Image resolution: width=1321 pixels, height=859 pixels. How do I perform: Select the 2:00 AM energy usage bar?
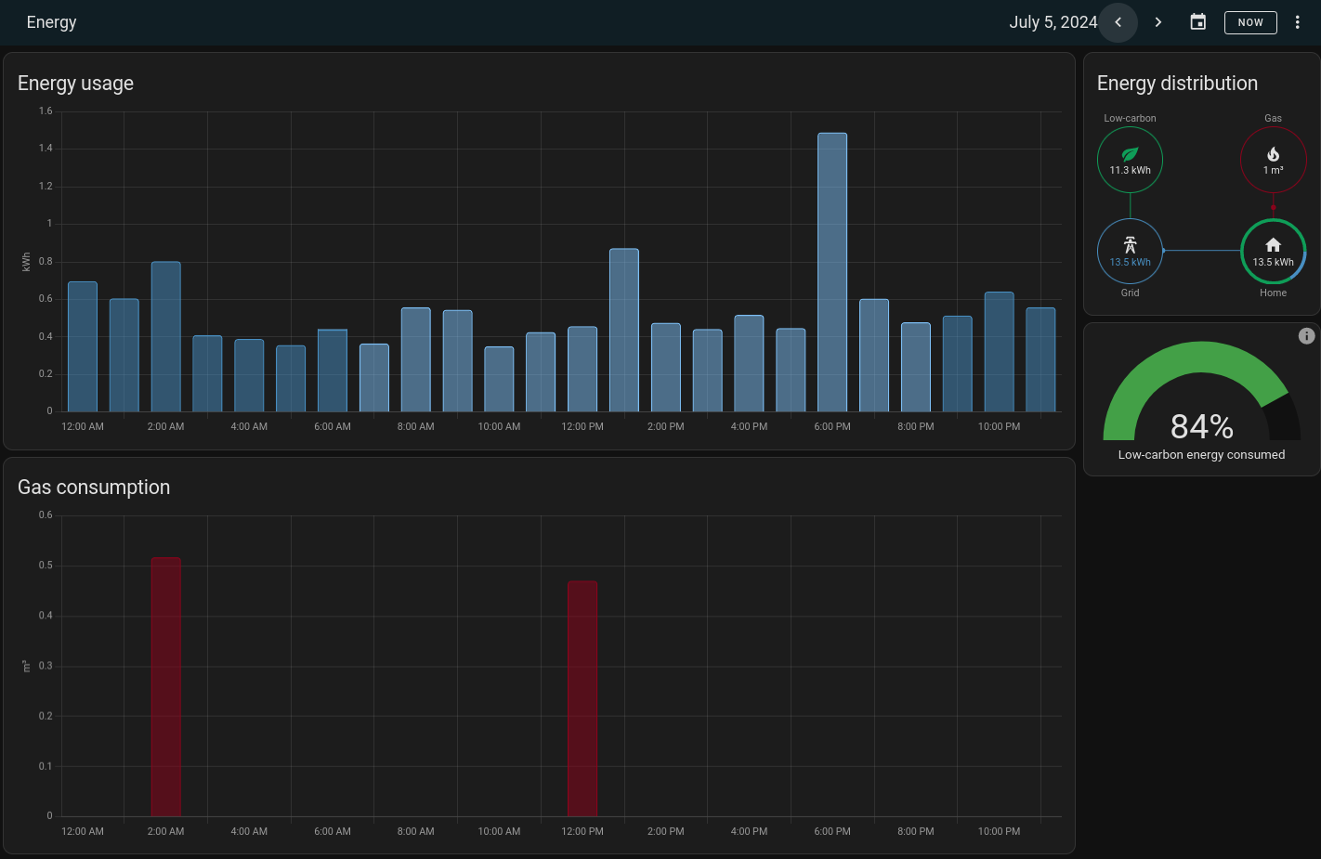coord(166,336)
